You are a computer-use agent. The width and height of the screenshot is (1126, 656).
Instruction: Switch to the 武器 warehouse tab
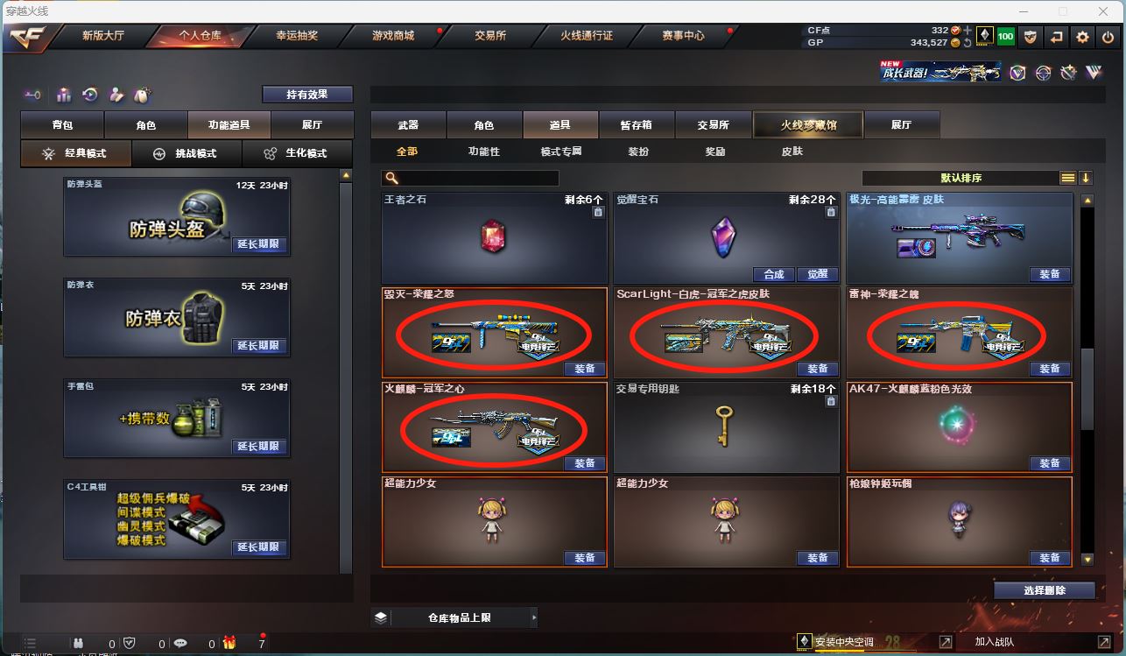tap(408, 125)
